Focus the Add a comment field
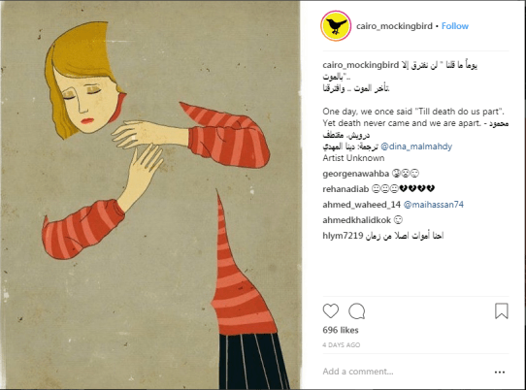The height and width of the screenshot is (390, 526). pos(403,372)
